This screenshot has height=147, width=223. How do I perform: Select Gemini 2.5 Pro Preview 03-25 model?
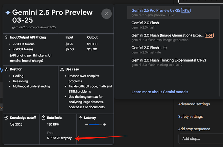(173, 12)
